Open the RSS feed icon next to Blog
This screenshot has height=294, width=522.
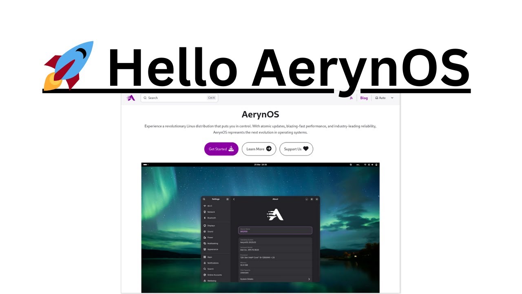(351, 98)
